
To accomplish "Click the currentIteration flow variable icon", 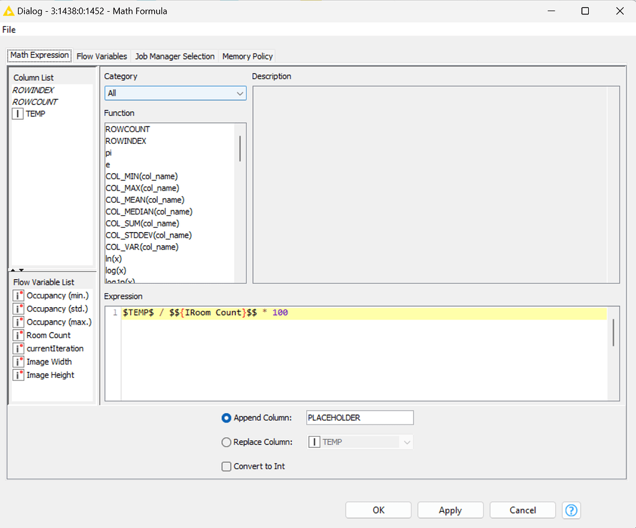I will click(17, 348).
